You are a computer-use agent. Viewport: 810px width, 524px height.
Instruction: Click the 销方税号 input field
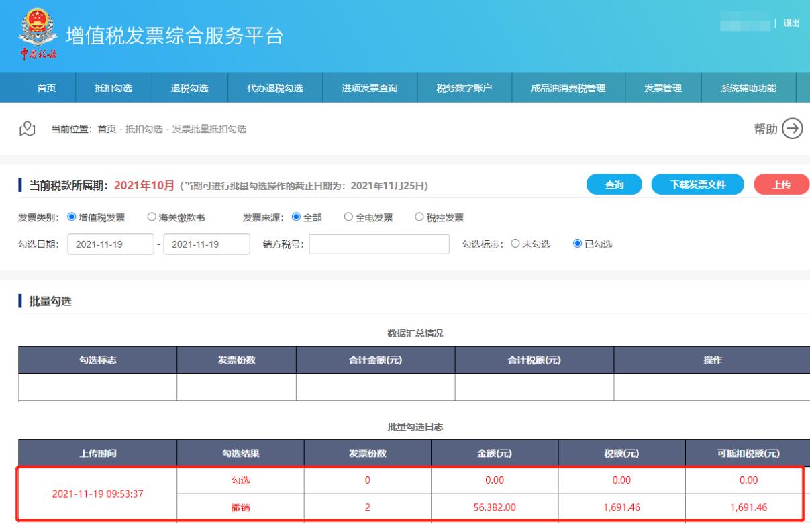click(x=378, y=244)
